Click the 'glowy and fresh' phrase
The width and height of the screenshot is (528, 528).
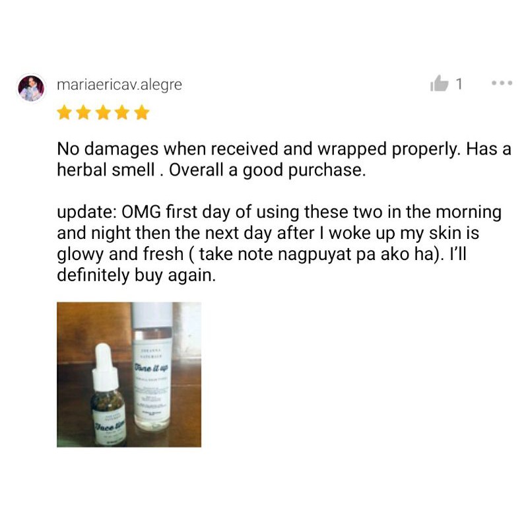pos(120,255)
